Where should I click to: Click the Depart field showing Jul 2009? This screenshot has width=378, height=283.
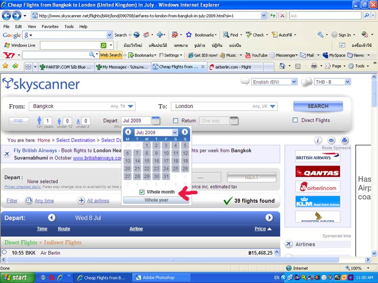[x=136, y=120]
